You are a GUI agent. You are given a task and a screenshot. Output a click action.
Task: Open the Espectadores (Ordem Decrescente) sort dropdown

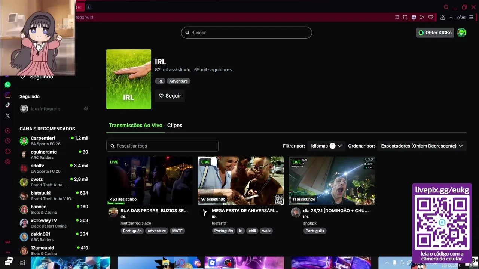(x=422, y=146)
